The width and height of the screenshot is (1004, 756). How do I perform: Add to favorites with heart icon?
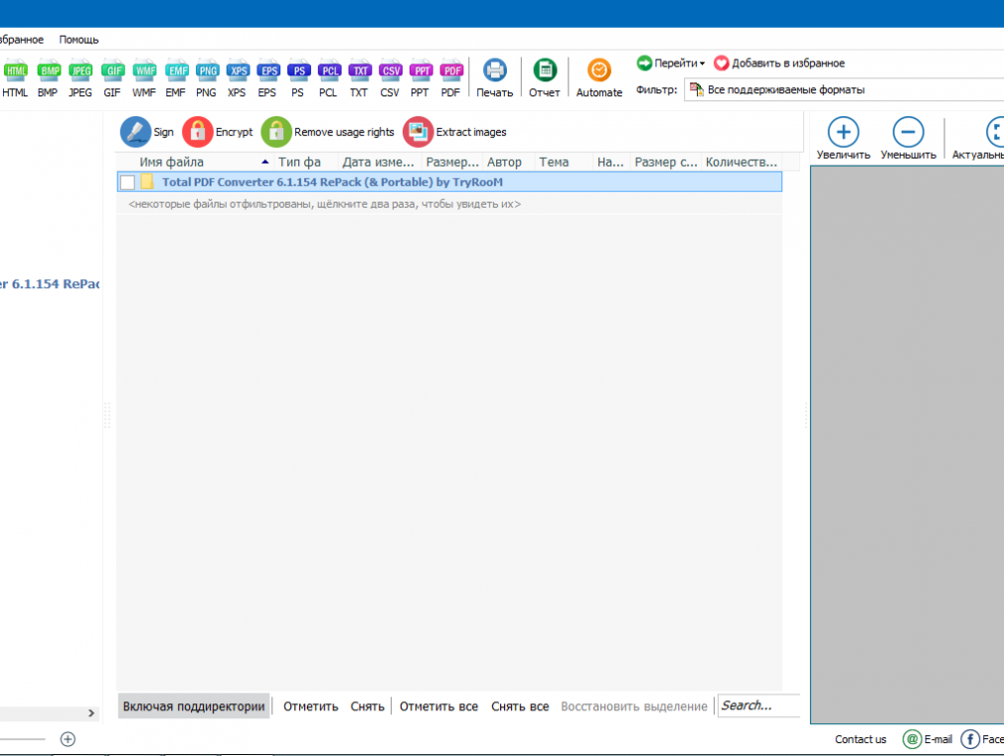click(722, 63)
